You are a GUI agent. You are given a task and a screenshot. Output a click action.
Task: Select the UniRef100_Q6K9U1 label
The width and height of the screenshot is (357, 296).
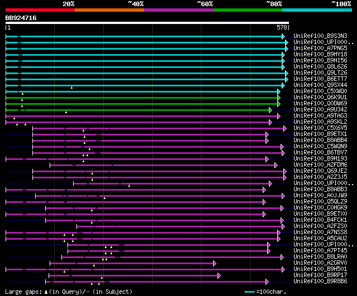tap(320, 98)
